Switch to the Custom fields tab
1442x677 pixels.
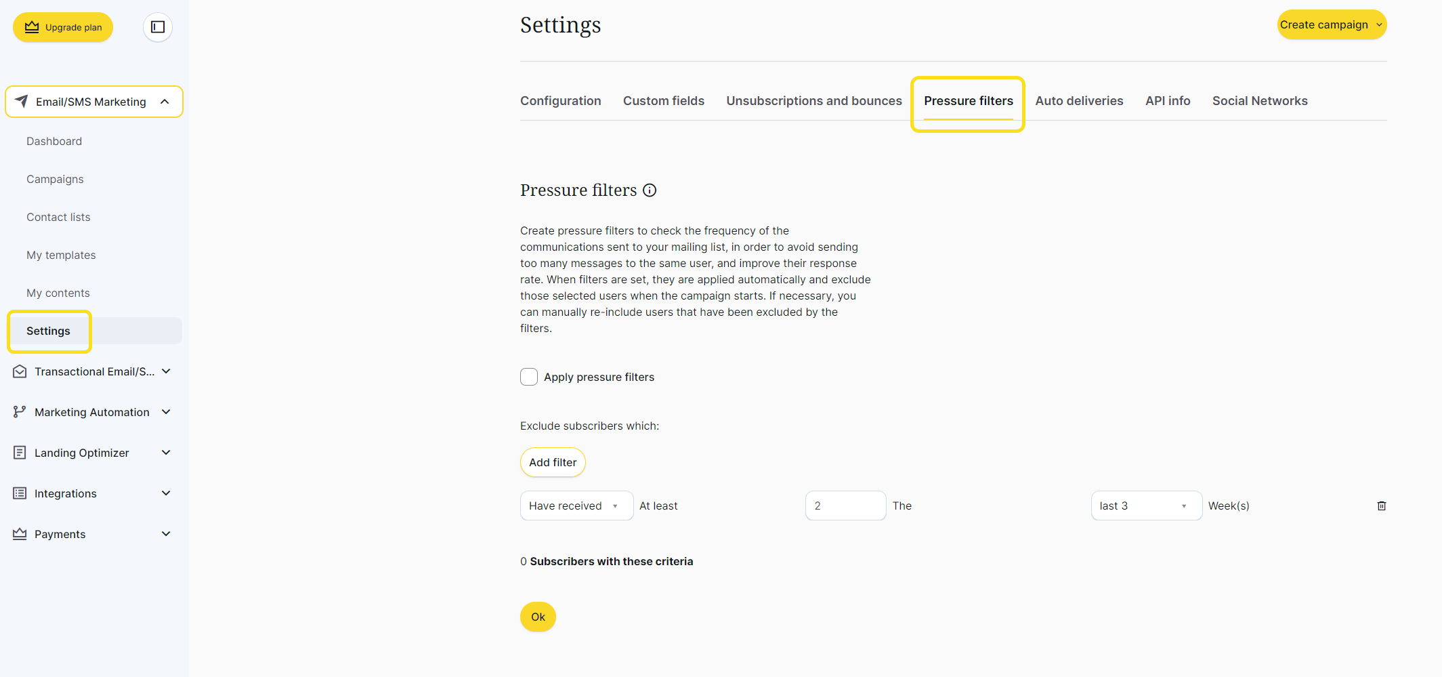[664, 101]
